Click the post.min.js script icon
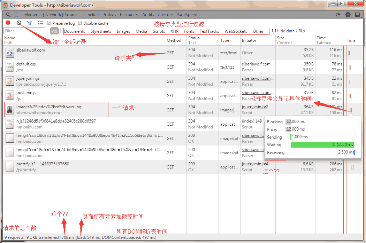This screenshot has width=366, height=243. click(9, 95)
